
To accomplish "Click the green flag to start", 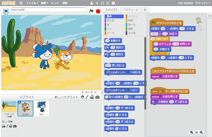I will coord(91,11).
